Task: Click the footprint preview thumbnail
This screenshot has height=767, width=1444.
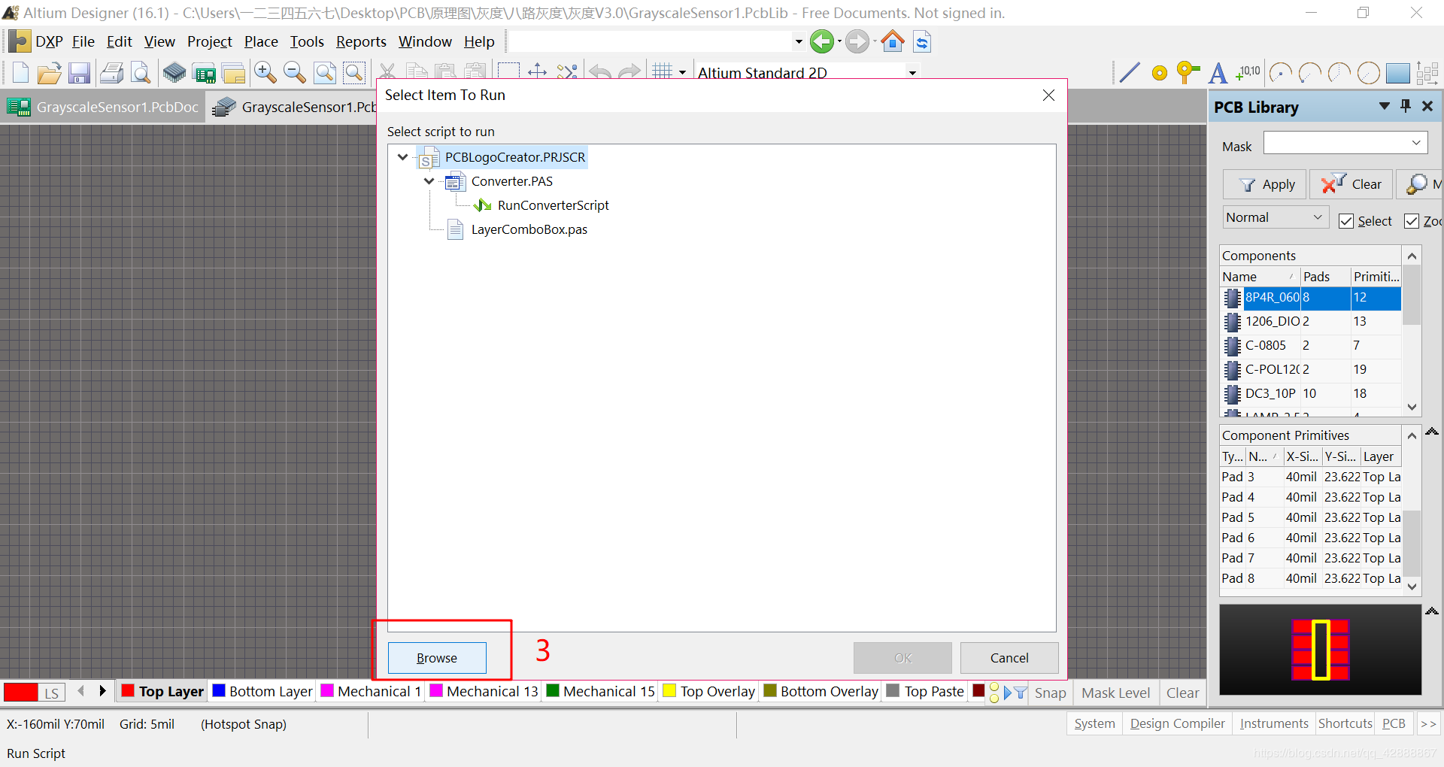Action: pos(1320,650)
